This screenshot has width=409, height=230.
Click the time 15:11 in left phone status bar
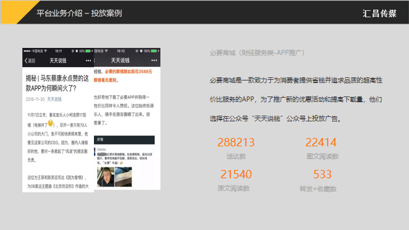(59, 51)
